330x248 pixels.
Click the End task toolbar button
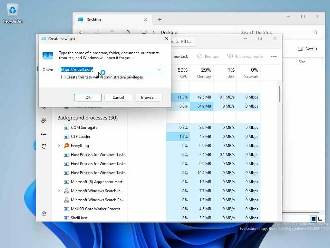click(208, 56)
